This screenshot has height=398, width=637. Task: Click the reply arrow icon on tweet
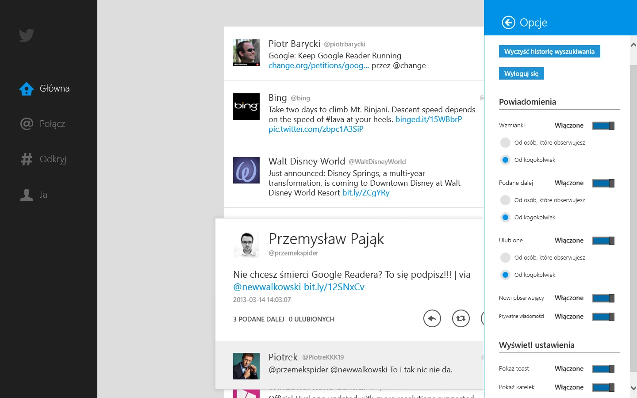[432, 318]
